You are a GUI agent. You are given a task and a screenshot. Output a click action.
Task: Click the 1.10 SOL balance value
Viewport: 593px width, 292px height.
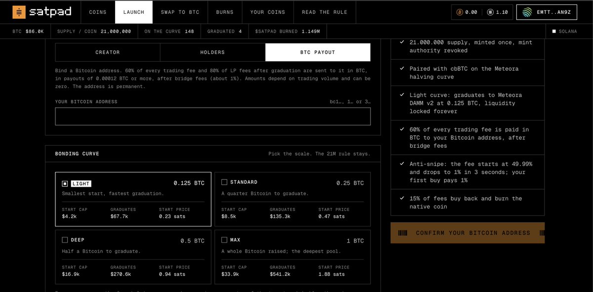pyautogui.click(x=502, y=12)
